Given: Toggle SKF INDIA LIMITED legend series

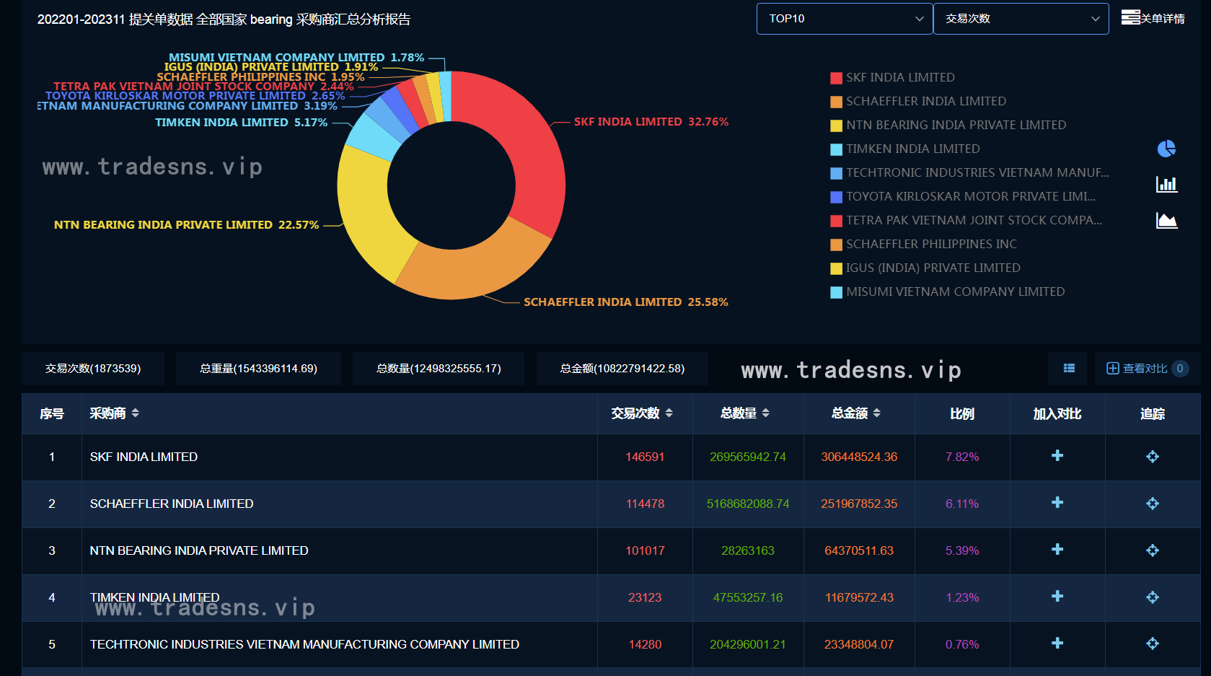Looking at the screenshot, I should 899,77.
